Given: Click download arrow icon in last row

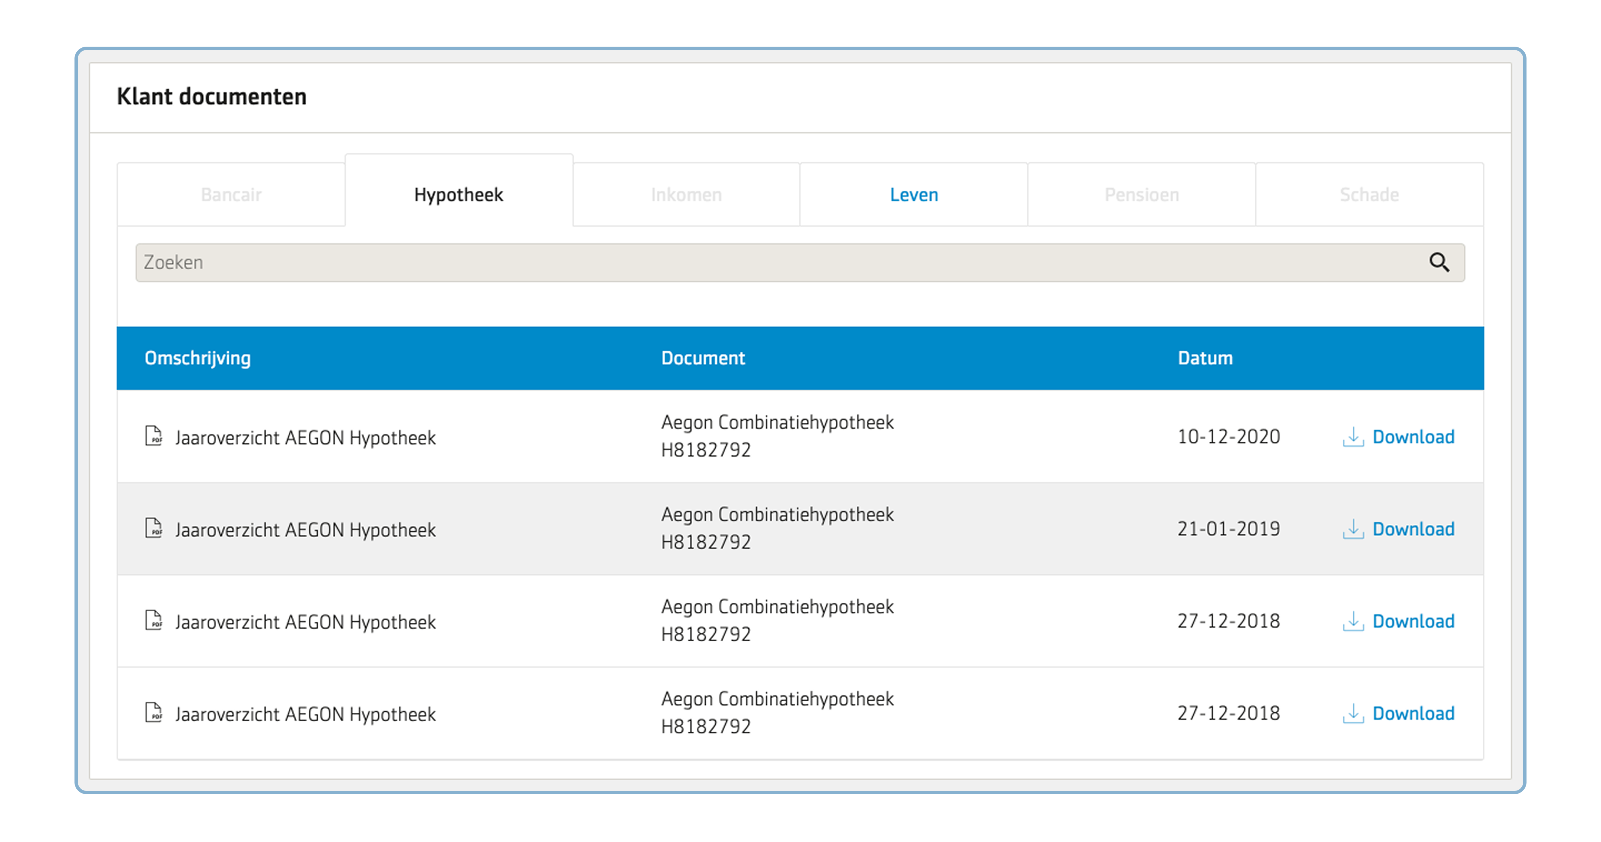Looking at the screenshot, I should pyautogui.click(x=1353, y=714).
